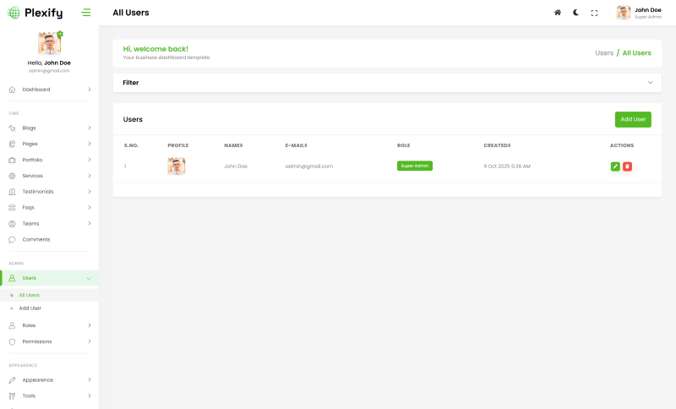Viewport: 676px width, 409px height.
Task: Click the green edit user icon
Action: [x=615, y=166]
